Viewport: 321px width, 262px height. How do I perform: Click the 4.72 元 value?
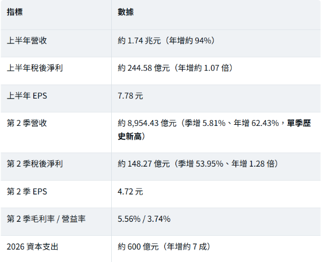[130, 192]
